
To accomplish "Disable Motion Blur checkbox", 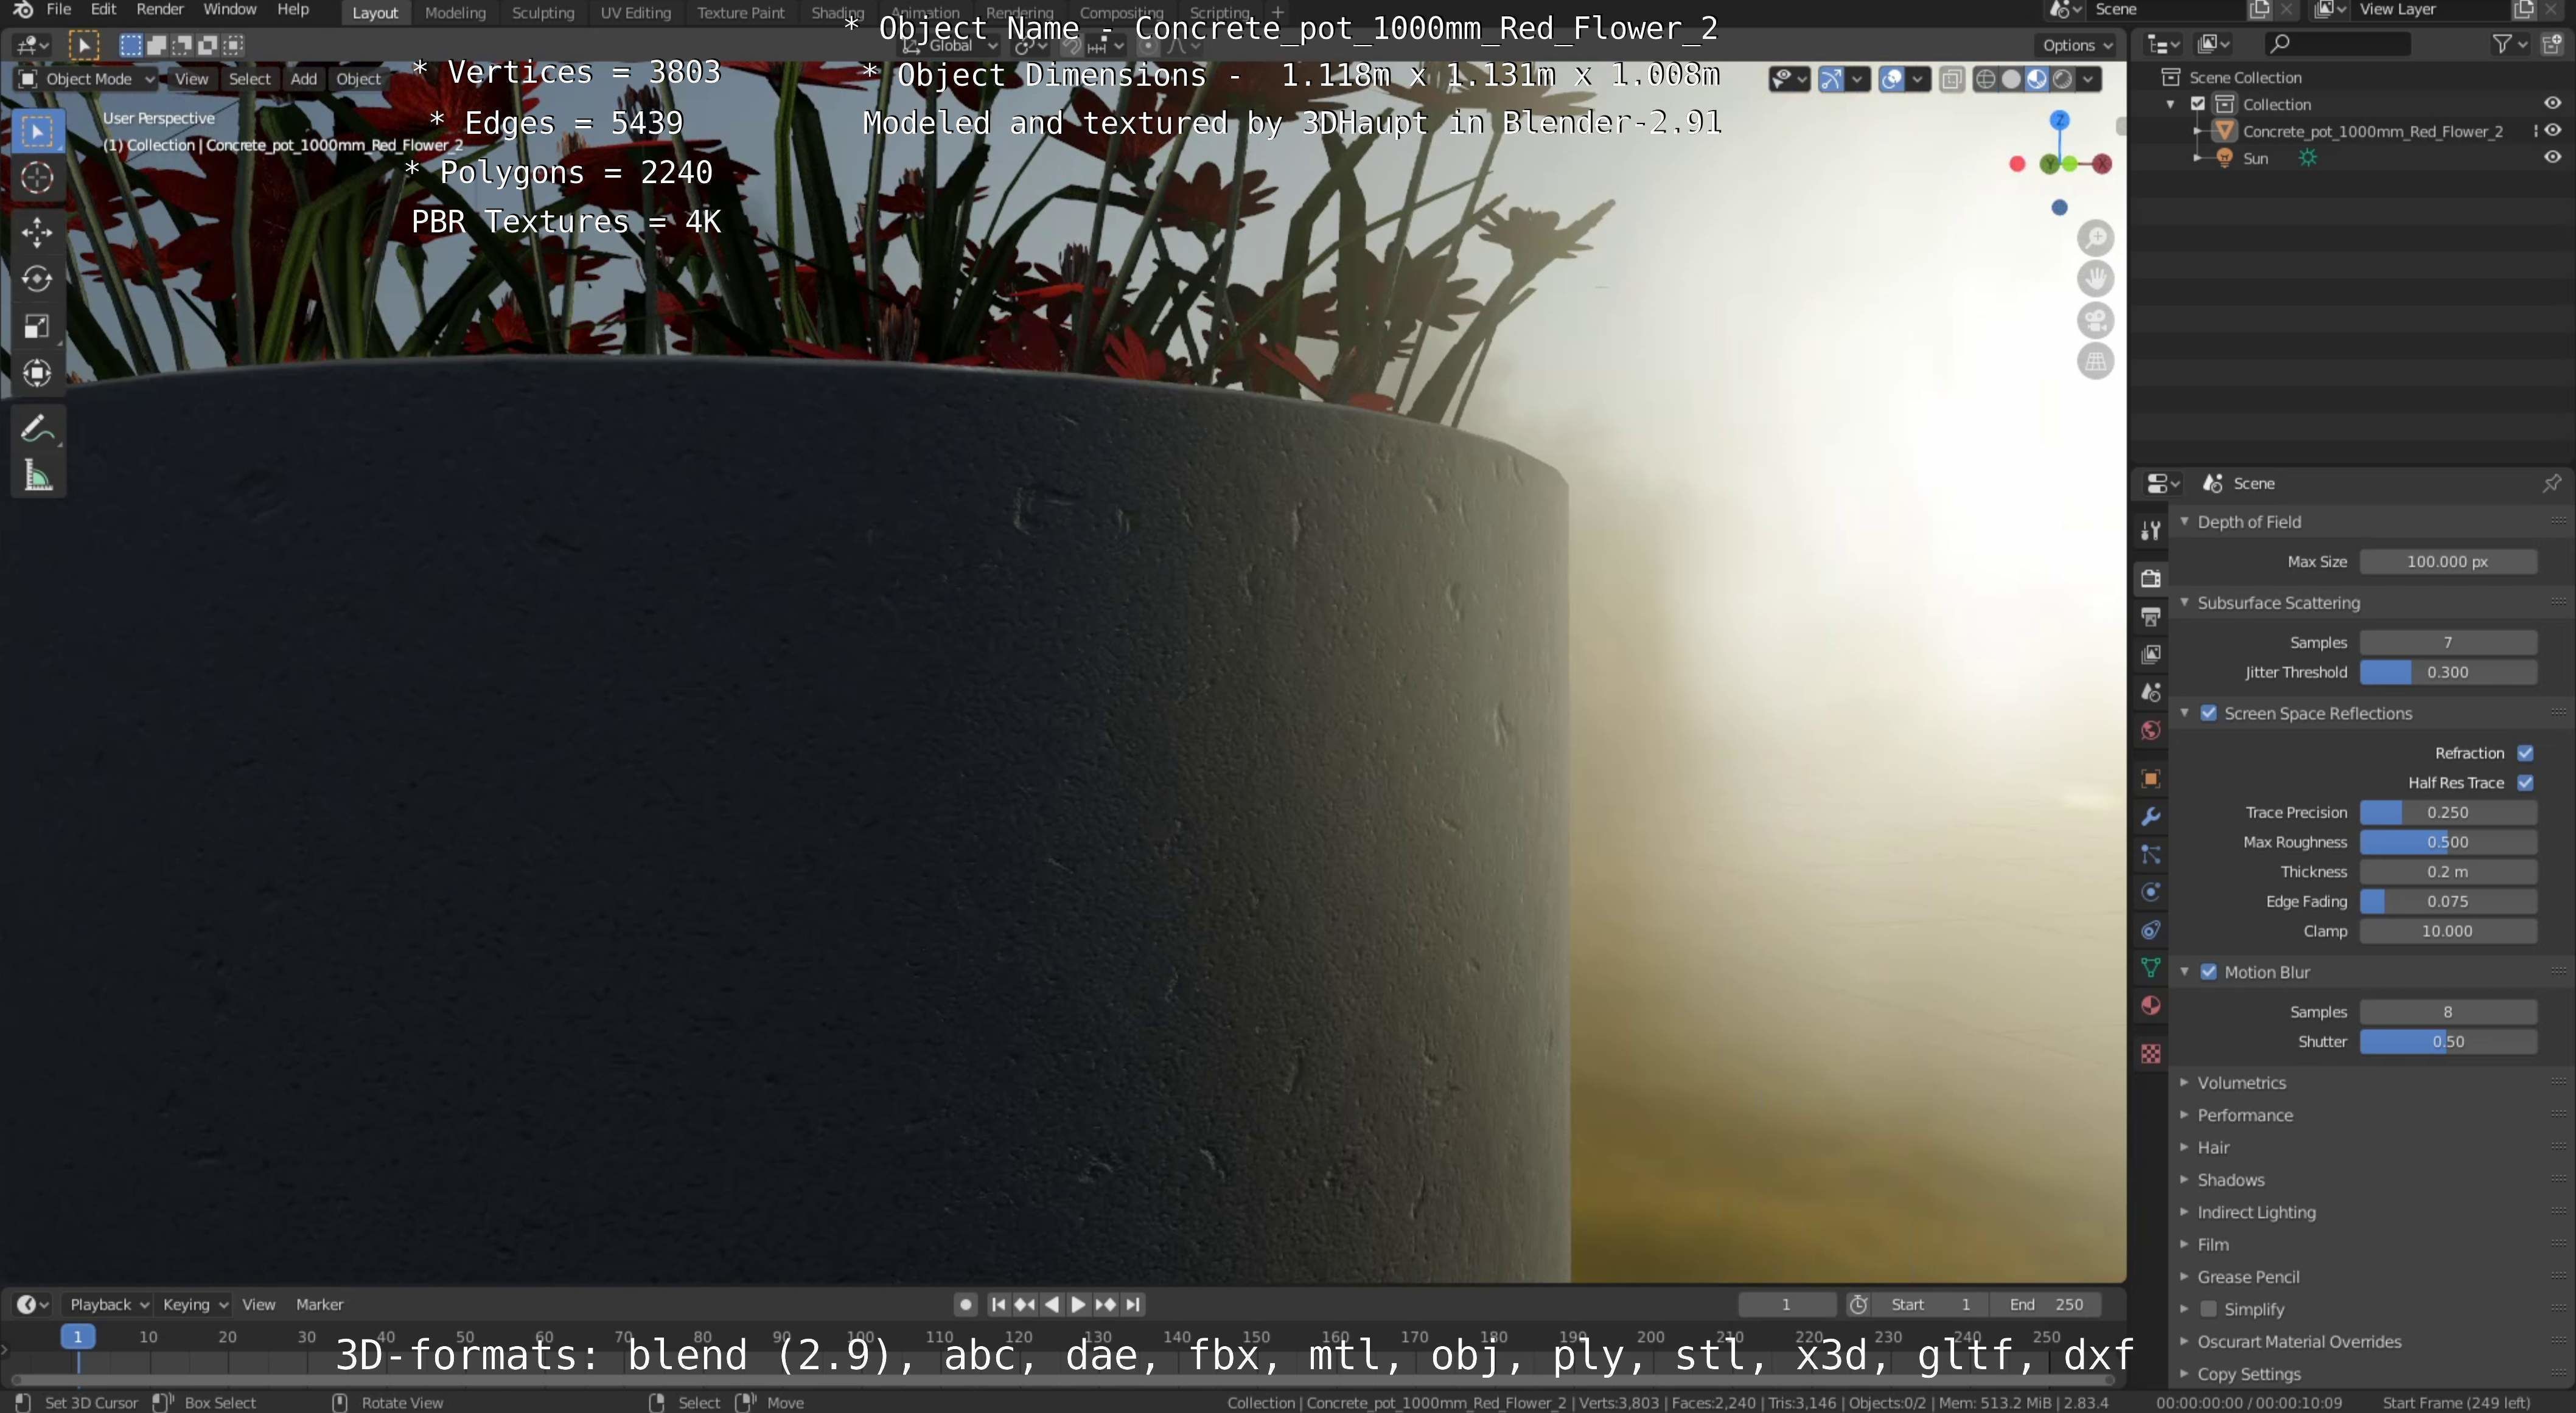I will [2209, 972].
